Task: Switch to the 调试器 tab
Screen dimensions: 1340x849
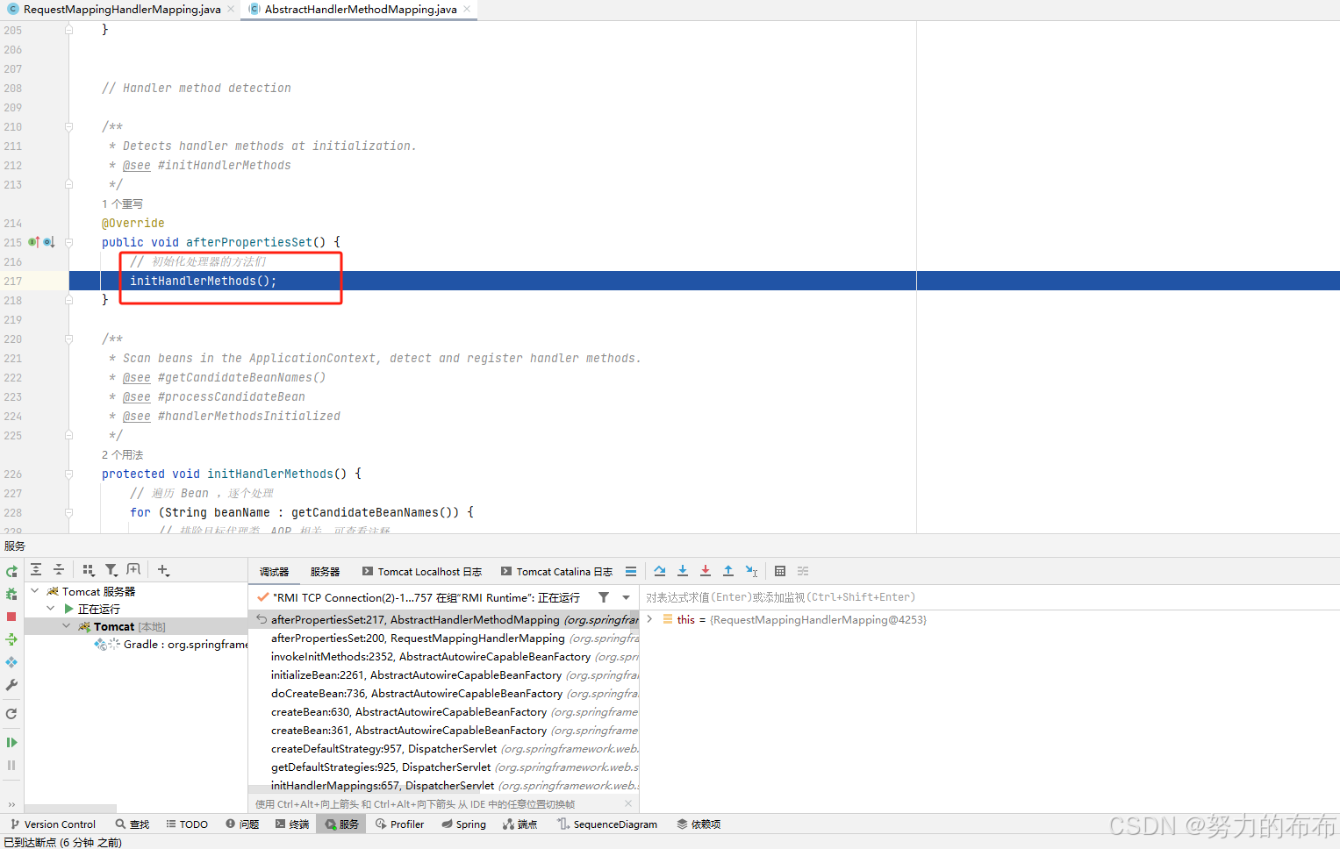Action: (x=274, y=572)
